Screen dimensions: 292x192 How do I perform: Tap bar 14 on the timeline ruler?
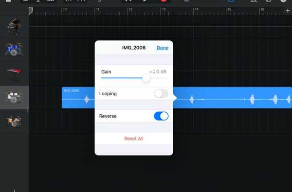click(197, 9)
